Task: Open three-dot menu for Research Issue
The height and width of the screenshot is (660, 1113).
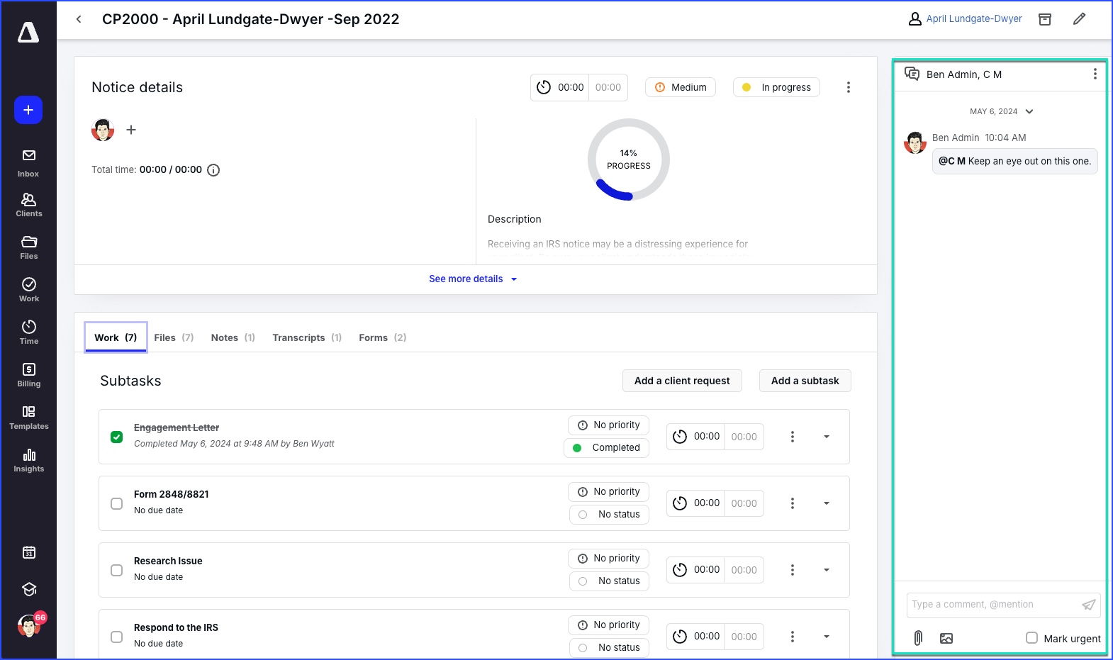Action: (793, 570)
